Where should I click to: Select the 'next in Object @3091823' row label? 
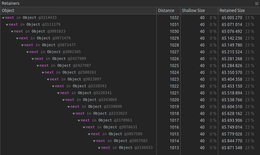tap(40, 31)
